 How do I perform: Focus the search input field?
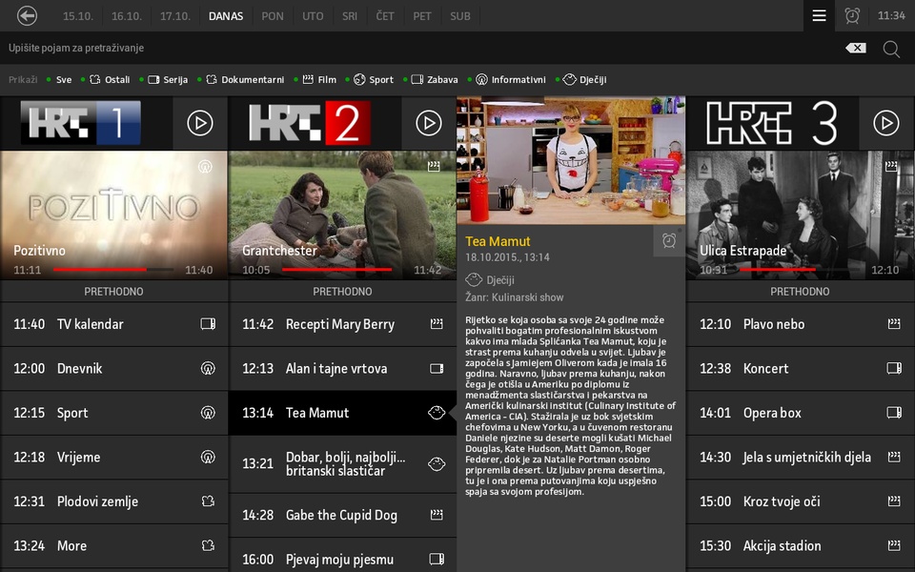tap(420, 48)
